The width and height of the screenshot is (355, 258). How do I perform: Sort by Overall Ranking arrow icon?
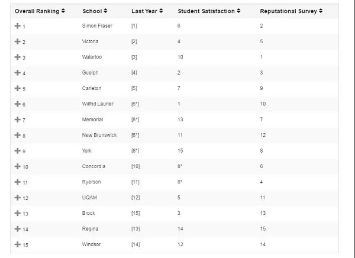pyautogui.click(x=63, y=11)
